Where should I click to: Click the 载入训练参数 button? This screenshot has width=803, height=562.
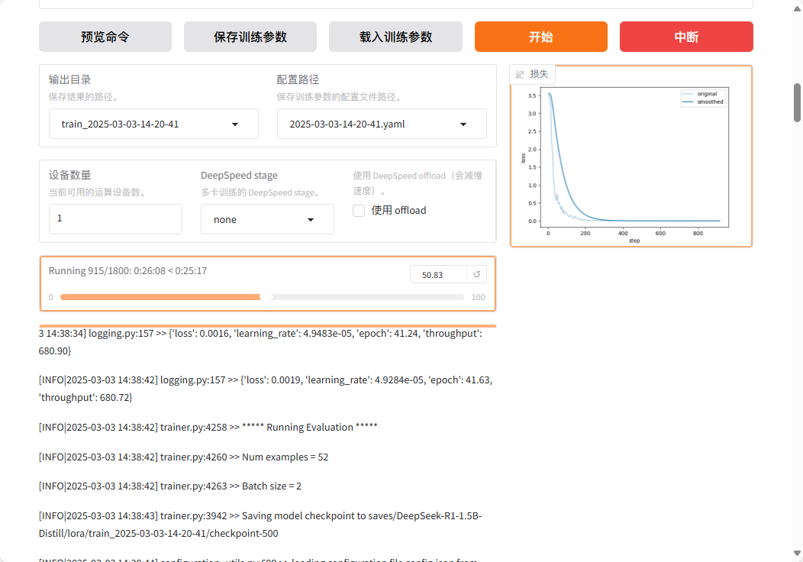tap(395, 37)
